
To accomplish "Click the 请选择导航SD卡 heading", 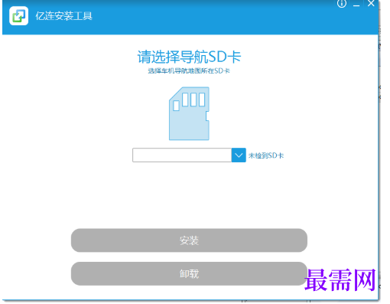I will click(189, 57).
